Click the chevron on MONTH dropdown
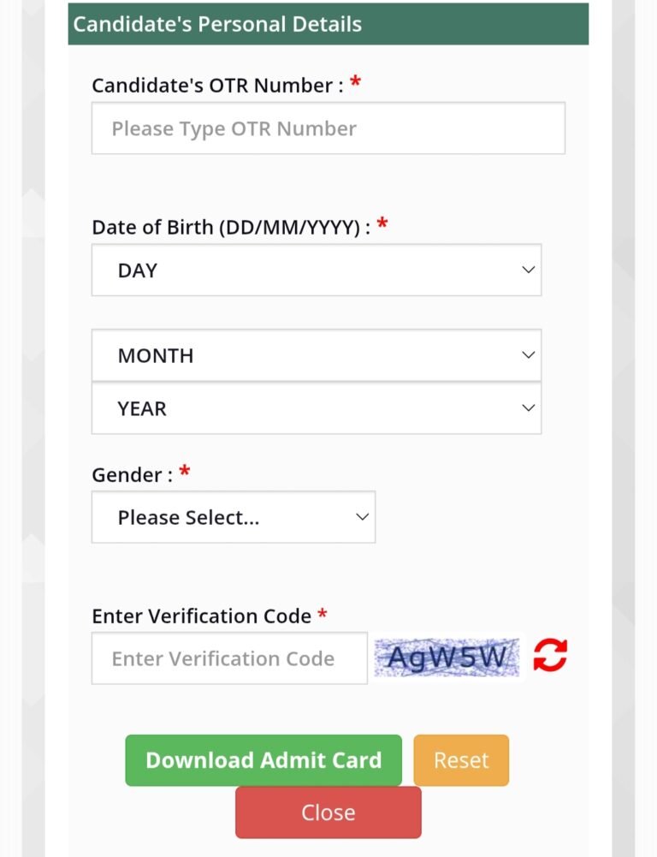The image size is (657, 857). (x=528, y=354)
